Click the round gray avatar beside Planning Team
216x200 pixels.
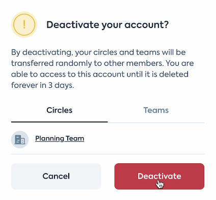tap(20, 140)
